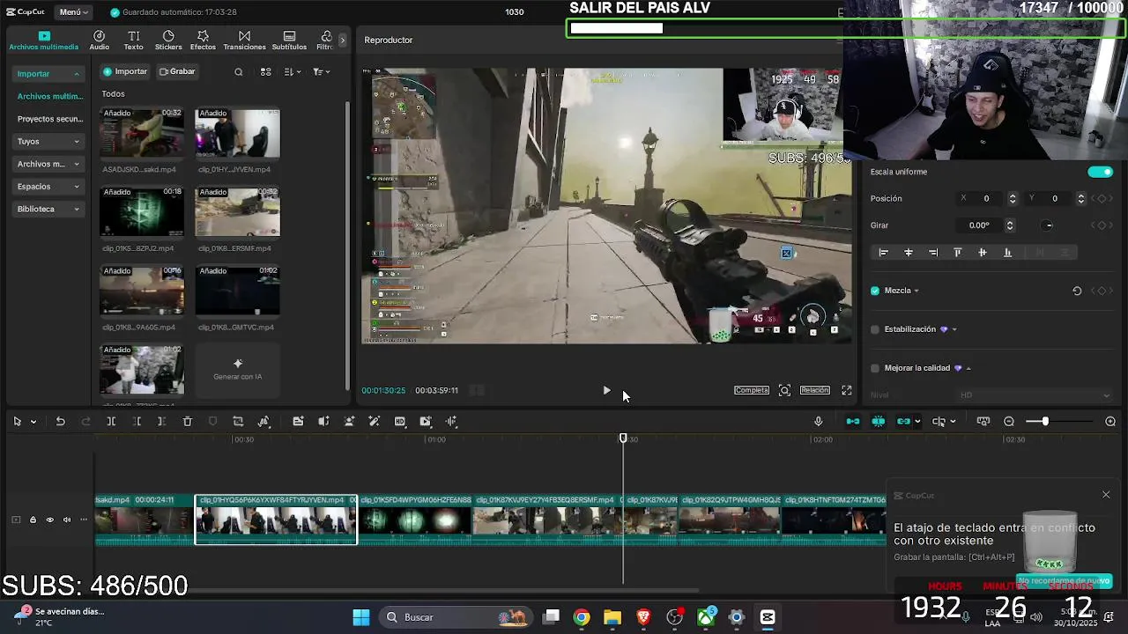Toggle the main track magnet in the timeline
The image size is (1128, 634).
point(853,422)
